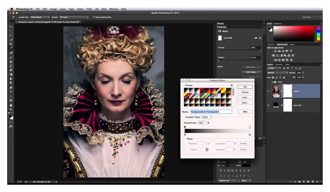The width and height of the screenshot is (330, 192).
Task: Open the Filter menu
Action: coord(89,9)
